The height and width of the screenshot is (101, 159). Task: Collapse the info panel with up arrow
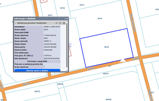pyautogui.click(x=65, y=19)
